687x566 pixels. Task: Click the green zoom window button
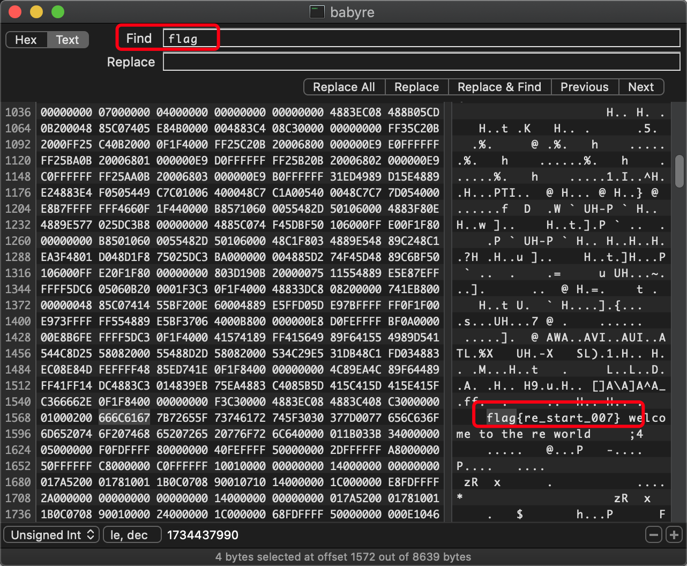[x=58, y=12]
